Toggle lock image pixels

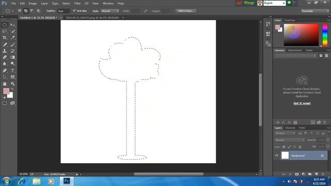coord(289,147)
